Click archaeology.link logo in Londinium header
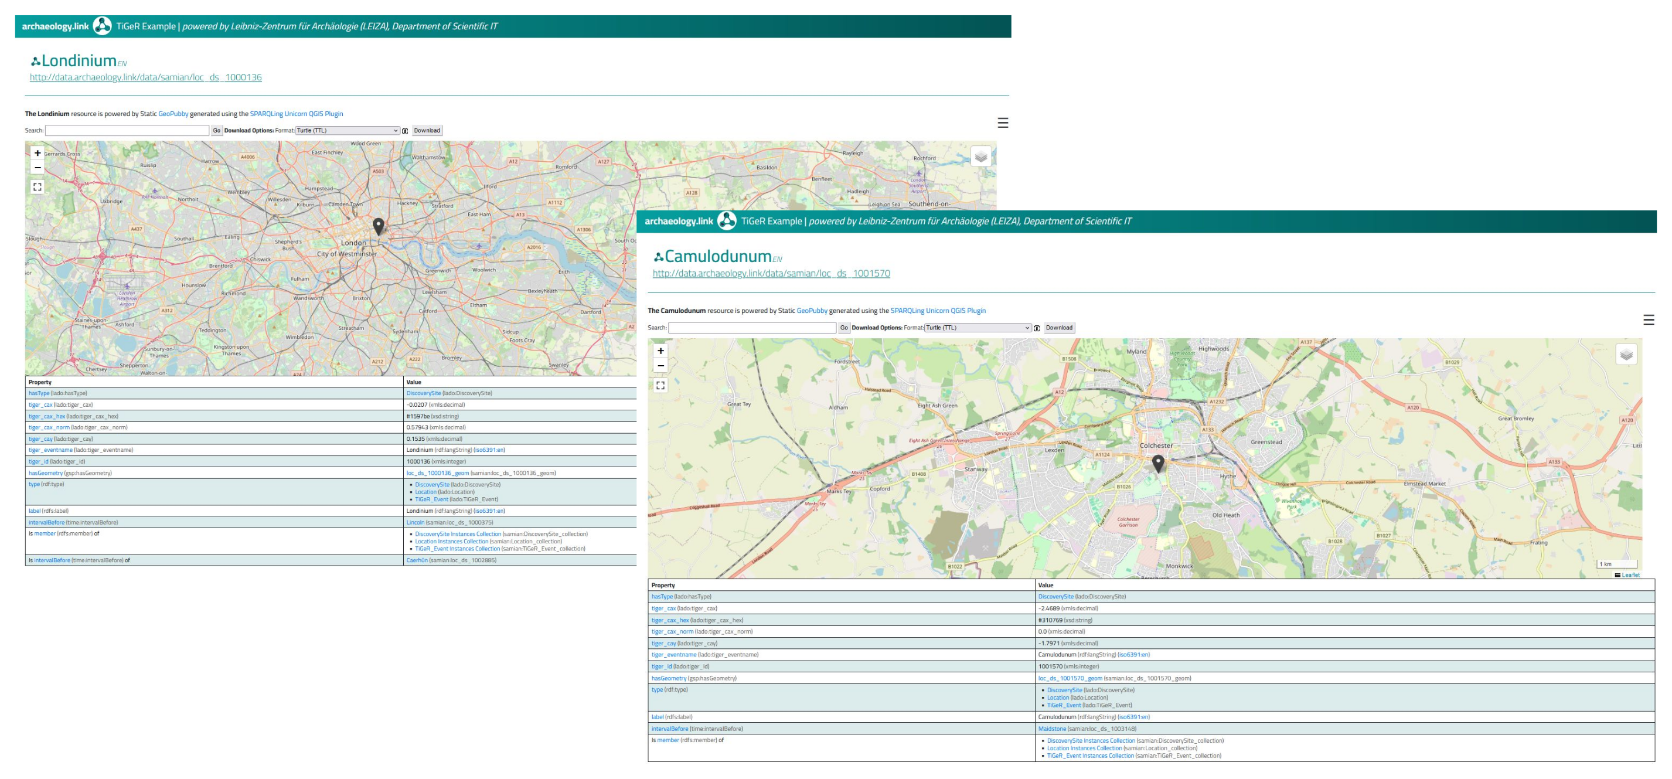 tap(102, 26)
